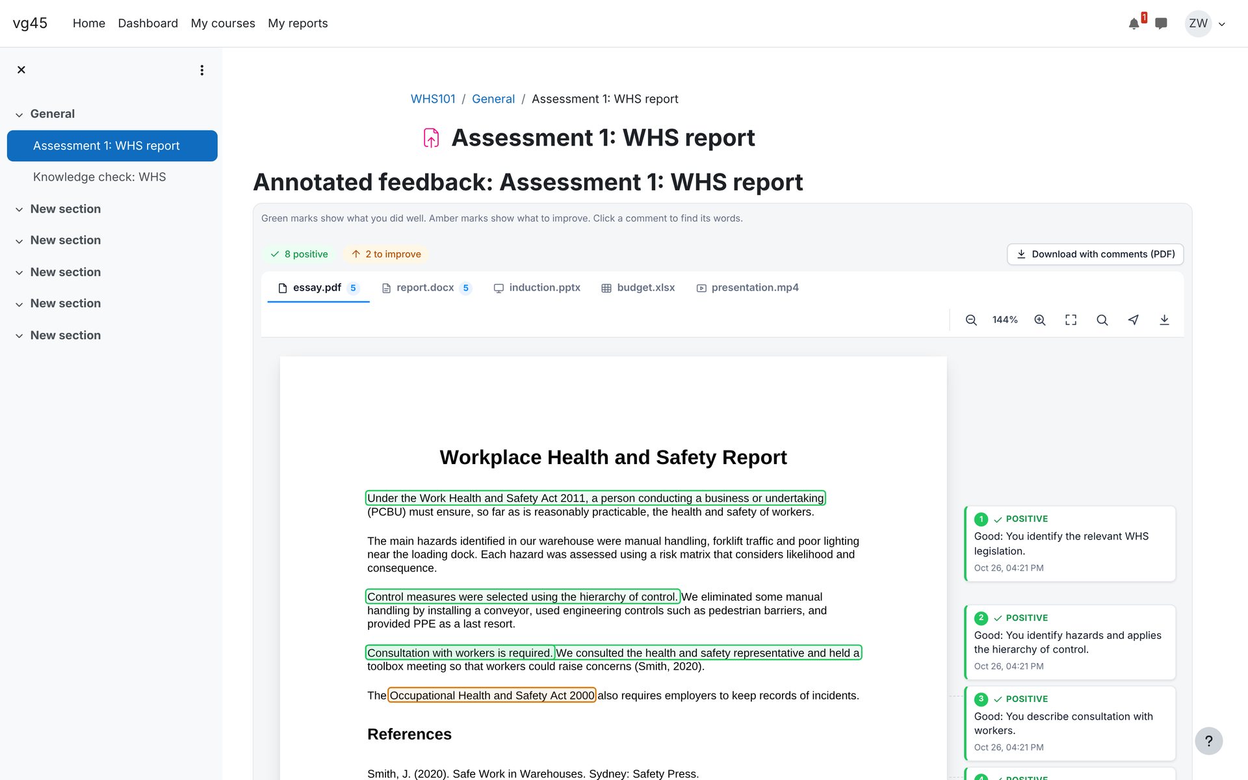Follow the WHS101 breadcrumb link
Viewport: 1248px width, 780px height.
point(433,99)
